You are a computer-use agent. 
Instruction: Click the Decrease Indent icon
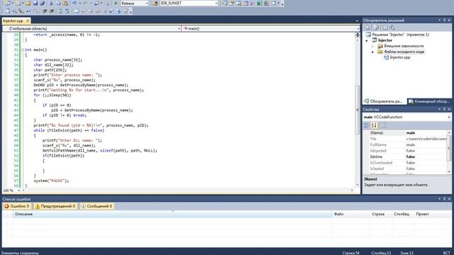pyautogui.click(x=45, y=11)
